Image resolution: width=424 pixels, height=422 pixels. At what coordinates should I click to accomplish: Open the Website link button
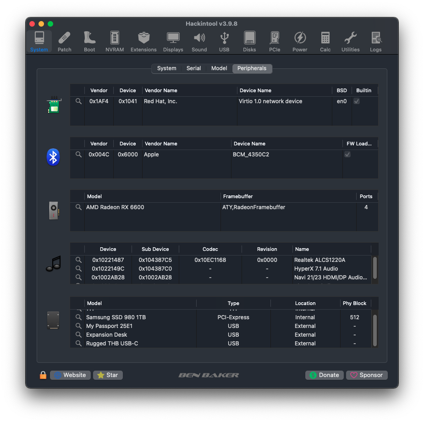[70, 375]
